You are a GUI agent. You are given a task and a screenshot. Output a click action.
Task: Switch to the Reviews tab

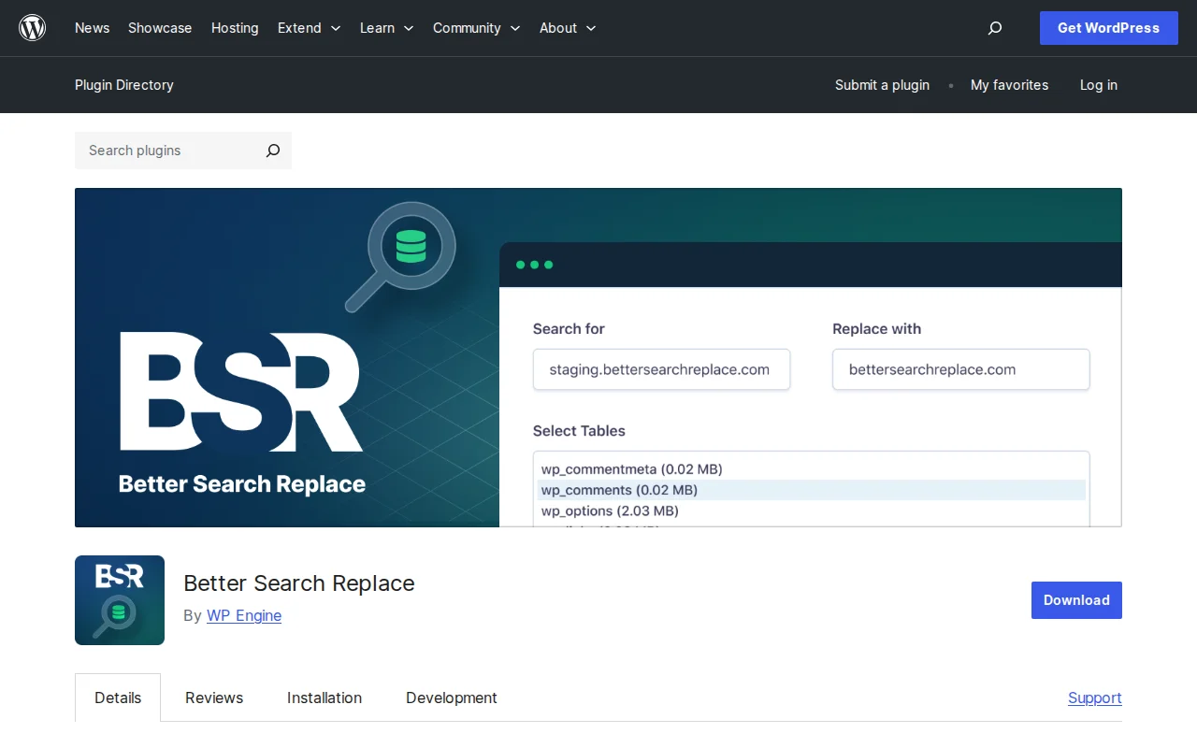pos(213,698)
